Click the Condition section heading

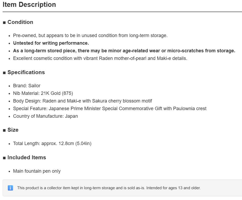20,22
